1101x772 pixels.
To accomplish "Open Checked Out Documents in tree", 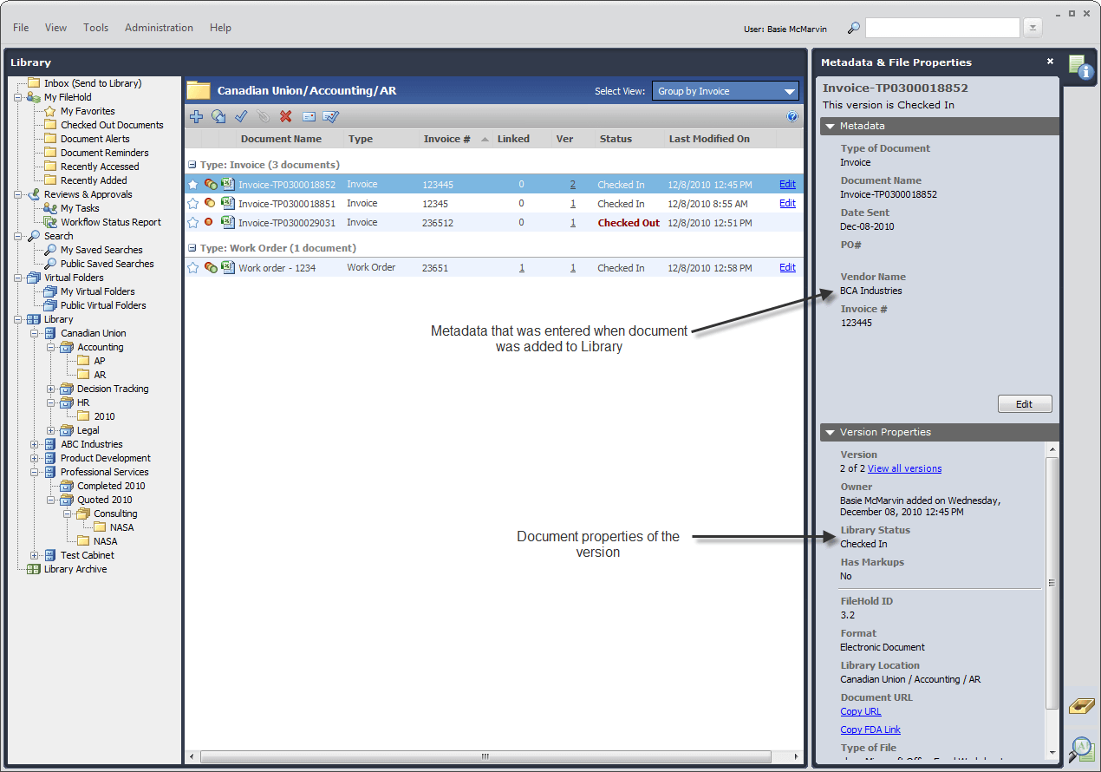I will [112, 125].
